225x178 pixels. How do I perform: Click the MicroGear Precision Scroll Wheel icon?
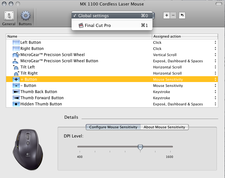(x=16, y=55)
